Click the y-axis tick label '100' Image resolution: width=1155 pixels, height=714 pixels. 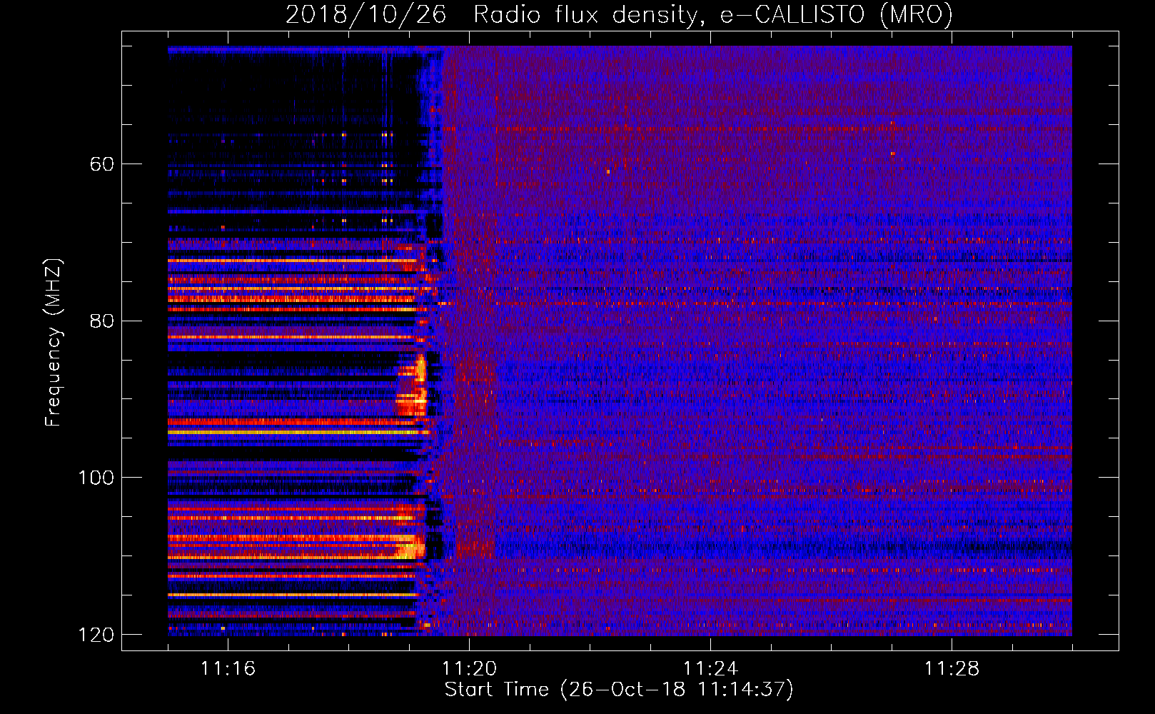[x=95, y=477]
